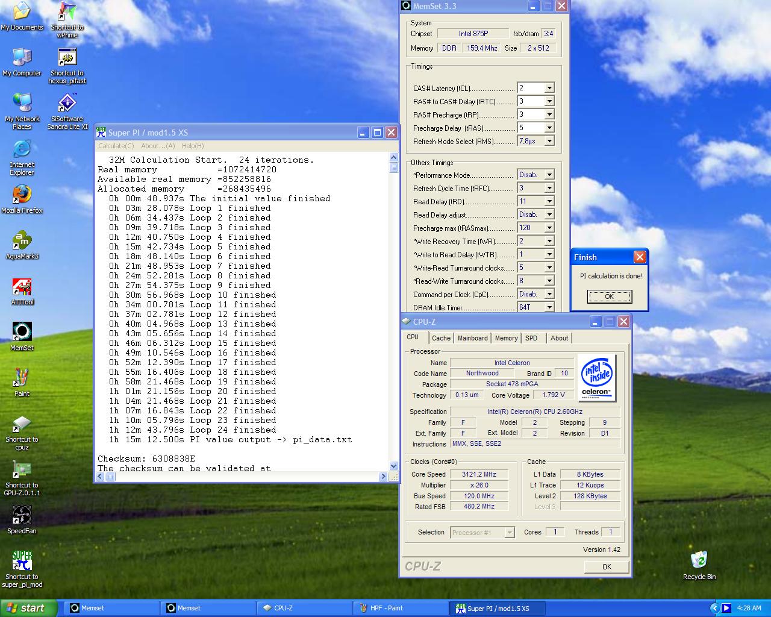Open My Computer desktop icon
Viewport: 771px width, 617px height.
[x=22, y=62]
